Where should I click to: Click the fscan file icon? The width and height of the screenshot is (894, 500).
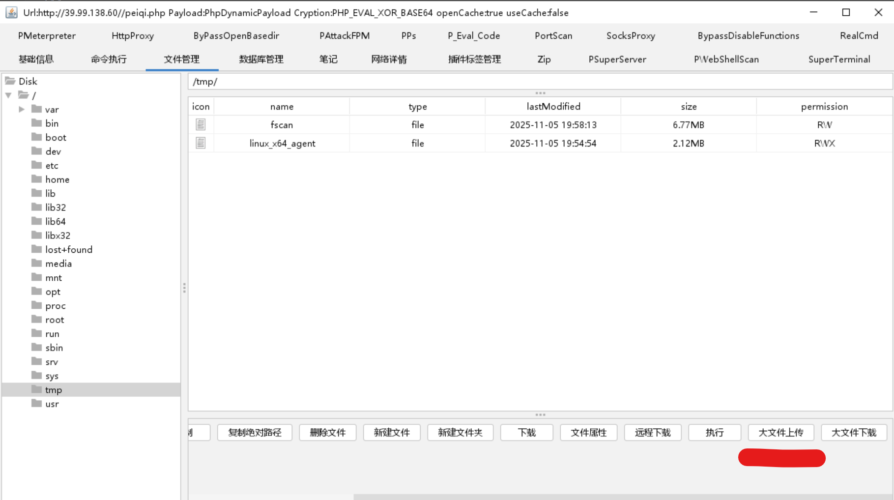tap(201, 125)
